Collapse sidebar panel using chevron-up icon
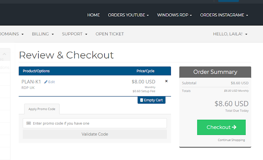263x160 pixels. pyautogui.click(x=5, y=54)
